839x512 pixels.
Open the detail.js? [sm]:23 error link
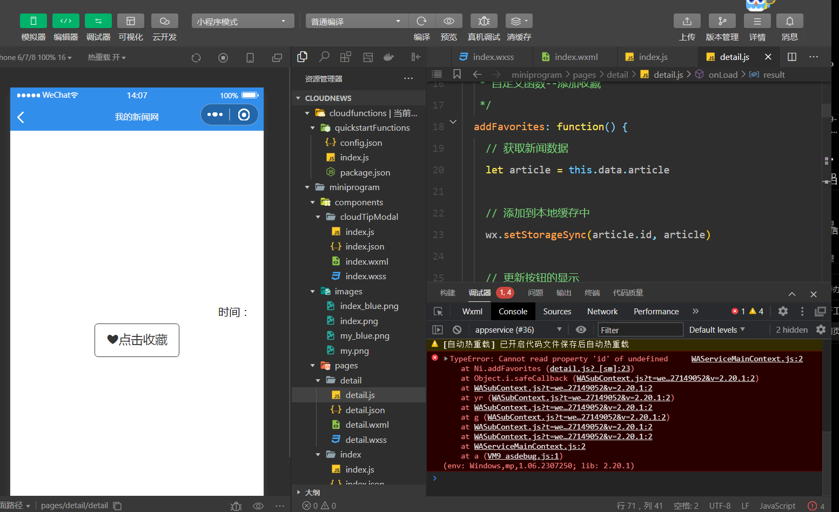pos(590,369)
